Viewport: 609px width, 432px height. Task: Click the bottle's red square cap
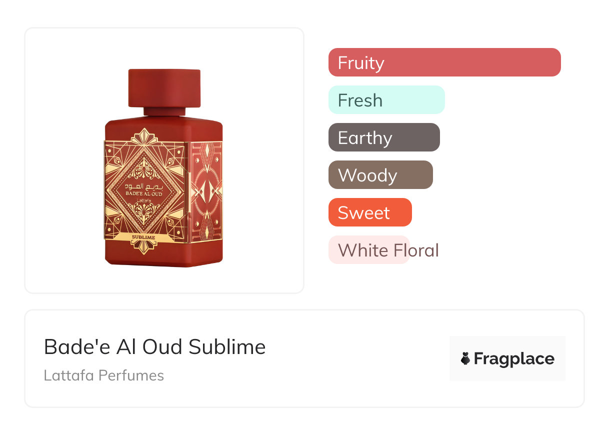coord(164,87)
